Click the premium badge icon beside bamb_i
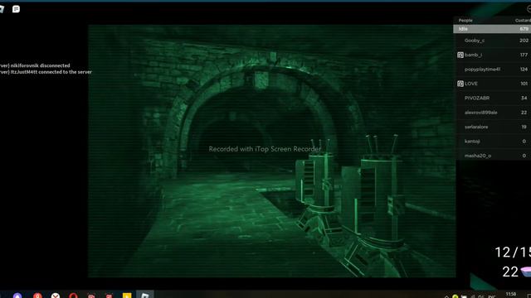Image resolution: width=531 pixels, height=298 pixels. click(x=460, y=55)
